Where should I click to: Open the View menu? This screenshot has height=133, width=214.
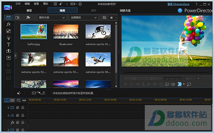click(36, 4)
